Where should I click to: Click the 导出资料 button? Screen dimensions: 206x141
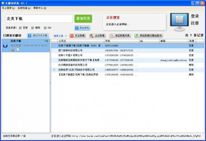coord(82,28)
